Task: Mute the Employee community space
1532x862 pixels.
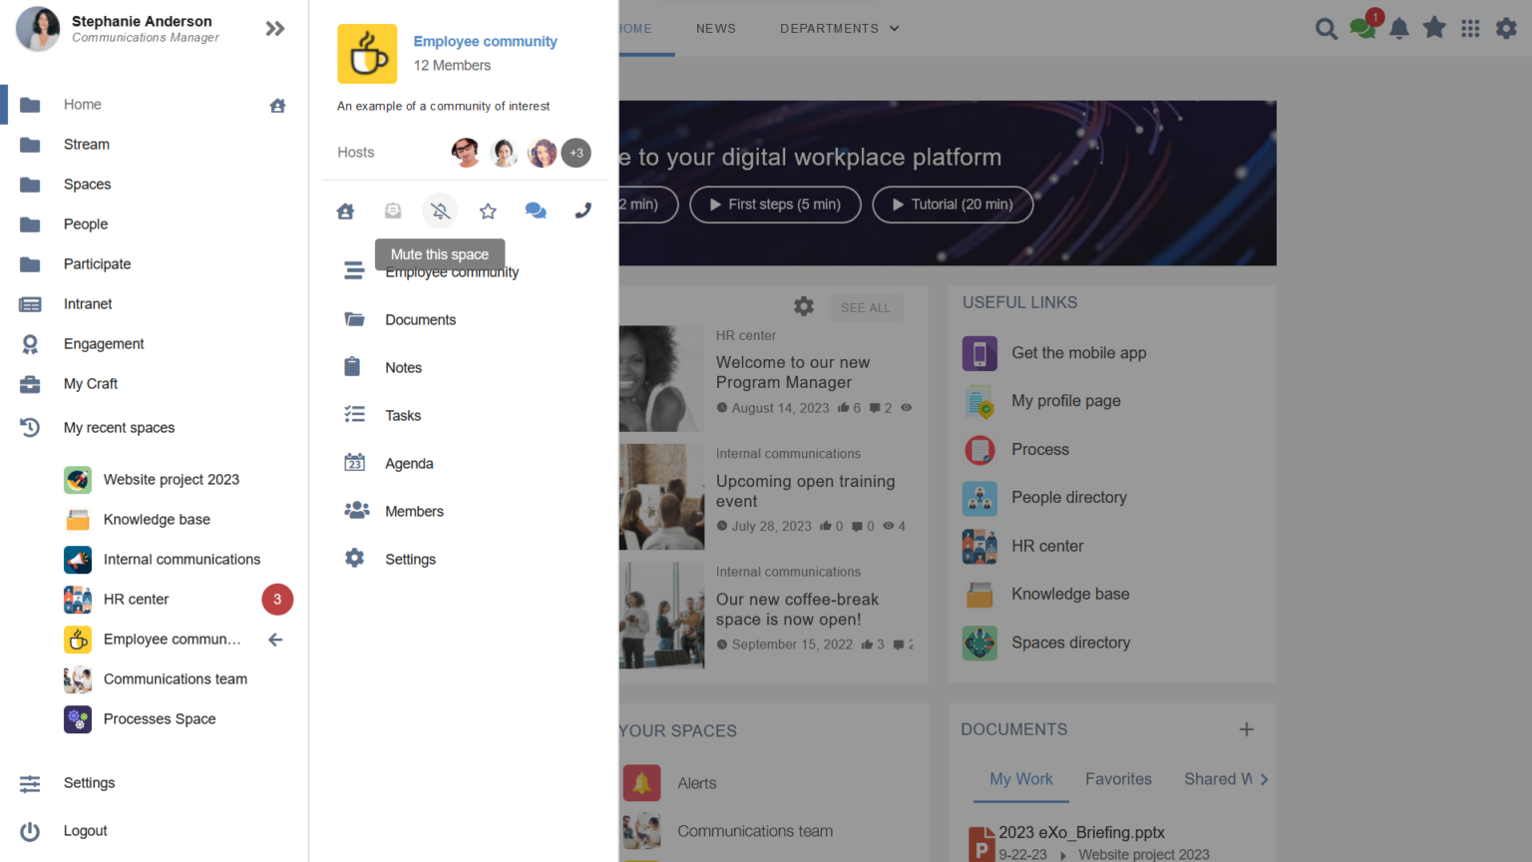Action: pos(440,211)
